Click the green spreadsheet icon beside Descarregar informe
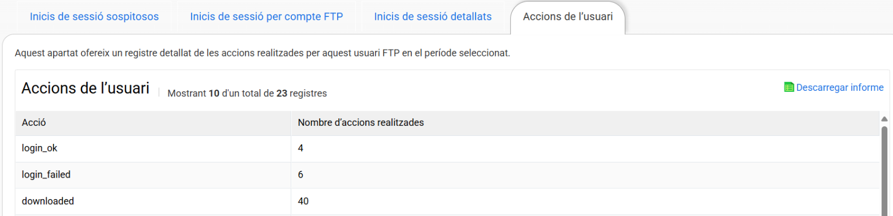The height and width of the screenshot is (216, 893). pyautogui.click(x=789, y=87)
